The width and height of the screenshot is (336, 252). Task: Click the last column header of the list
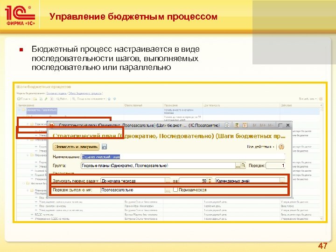[x=300, y=105]
